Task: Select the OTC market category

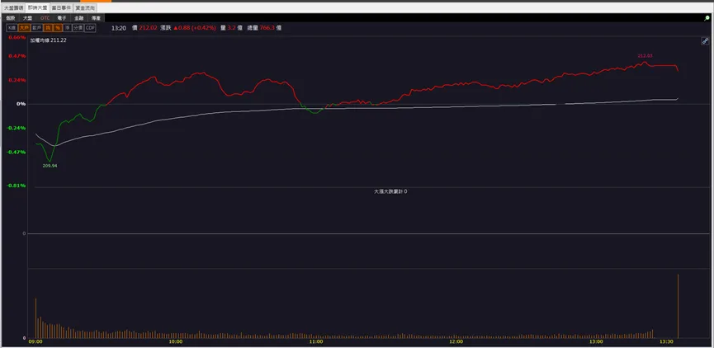Action: pyautogui.click(x=45, y=18)
